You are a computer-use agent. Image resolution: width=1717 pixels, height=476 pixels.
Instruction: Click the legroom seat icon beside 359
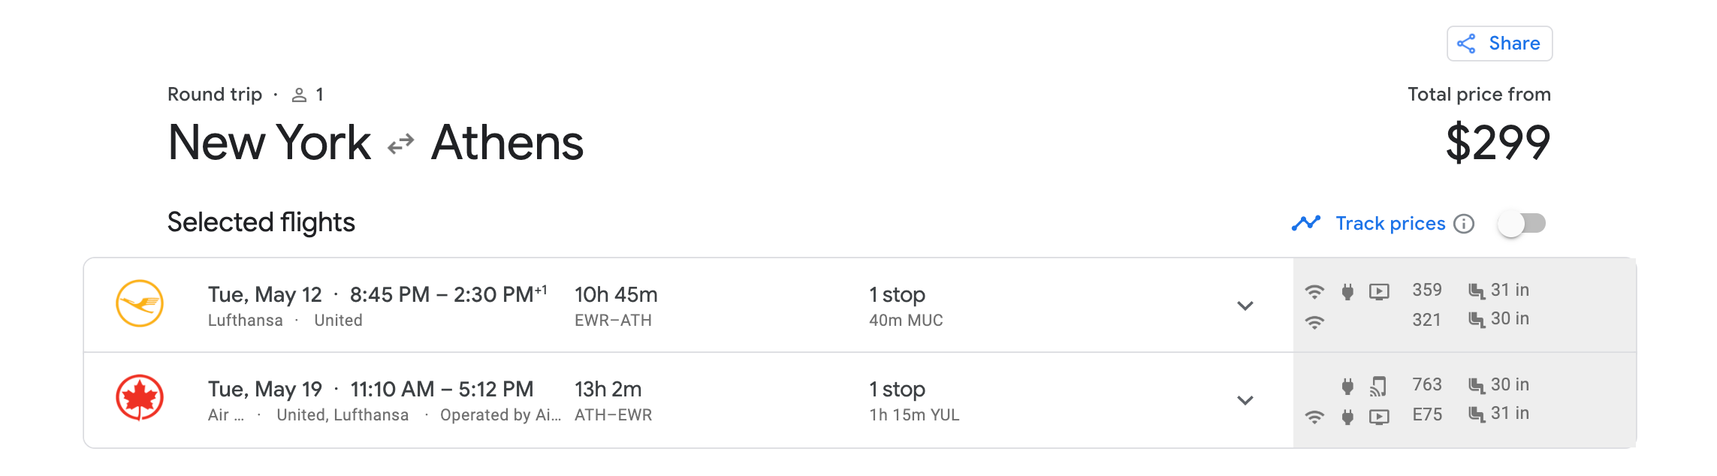pyautogui.click(x=1477, y=291)
